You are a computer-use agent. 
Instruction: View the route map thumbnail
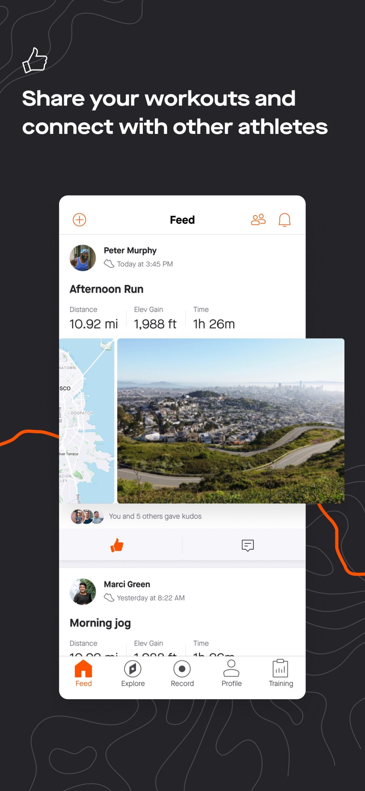coord(87,421)
